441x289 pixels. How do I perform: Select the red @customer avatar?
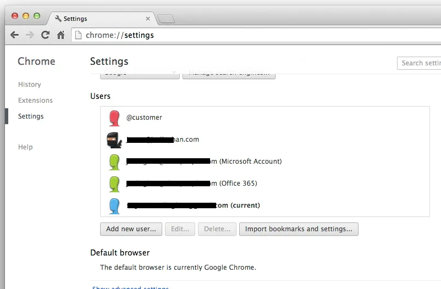pos(114,118)
